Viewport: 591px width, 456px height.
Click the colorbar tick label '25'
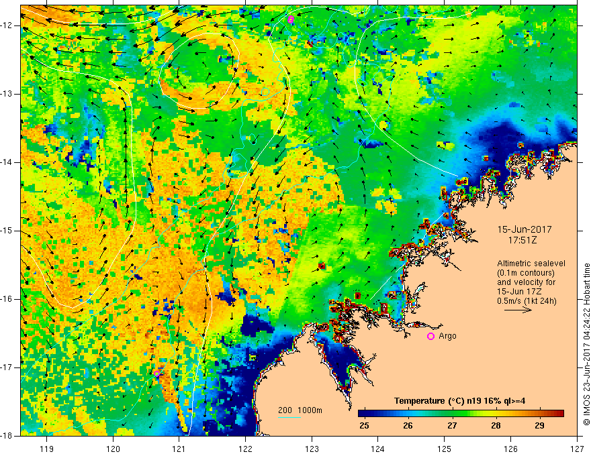(x=364, y=426)
